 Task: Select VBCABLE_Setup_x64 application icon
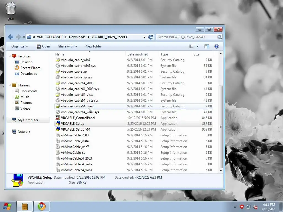[x=58, y=129]
